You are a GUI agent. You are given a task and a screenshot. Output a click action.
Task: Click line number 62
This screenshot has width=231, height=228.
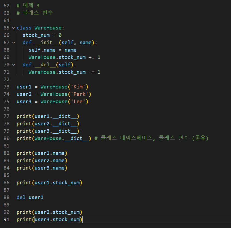pyautogui.click(x=7, y=6)
